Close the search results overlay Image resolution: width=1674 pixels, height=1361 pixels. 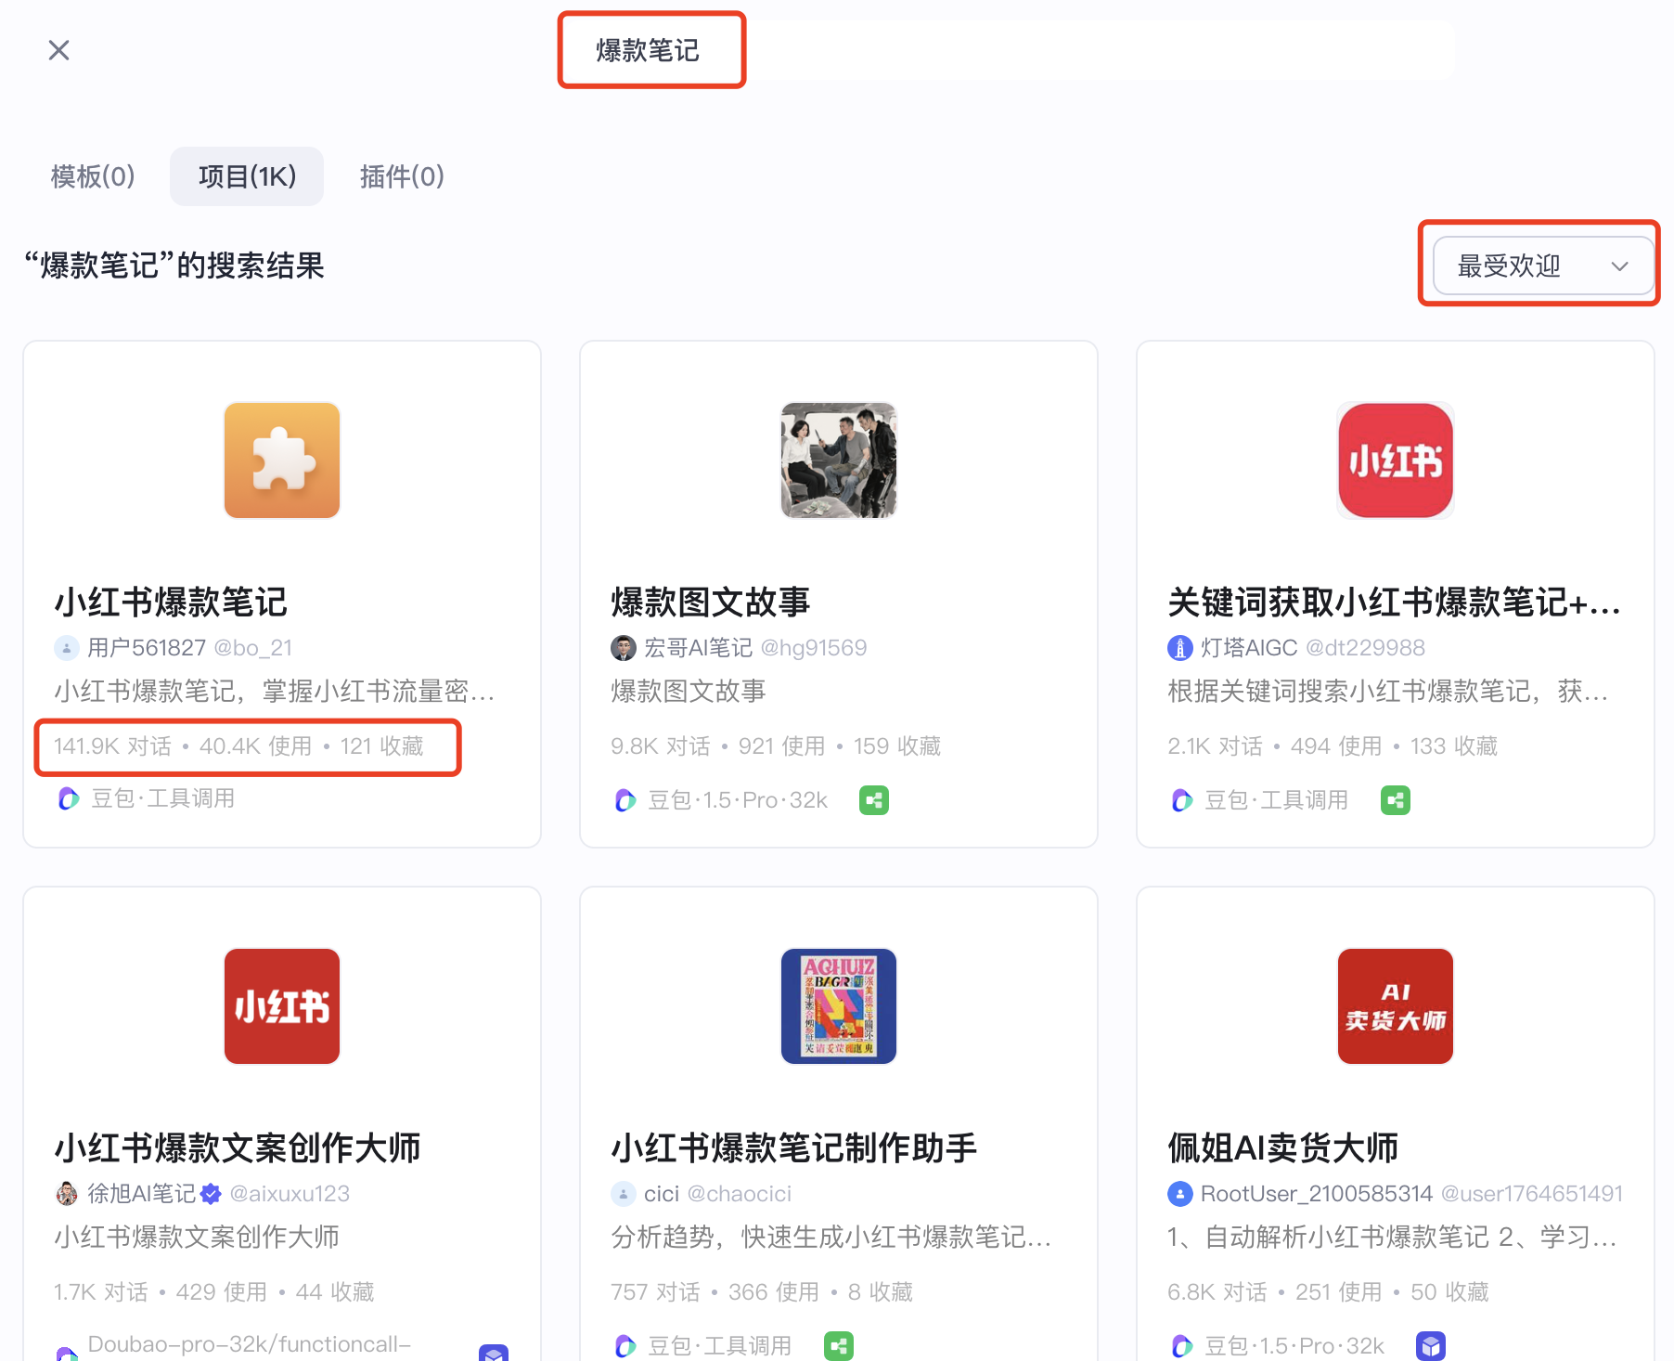click(x=58, y=50)
